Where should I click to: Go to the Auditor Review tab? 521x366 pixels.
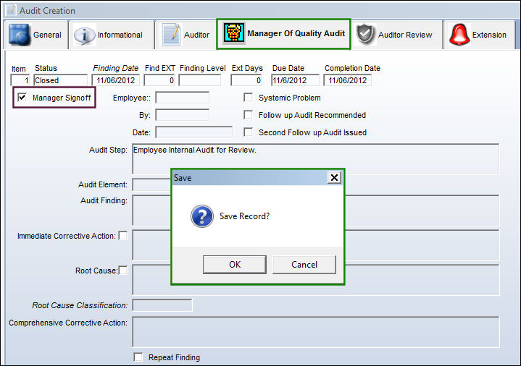coord(397,35)
